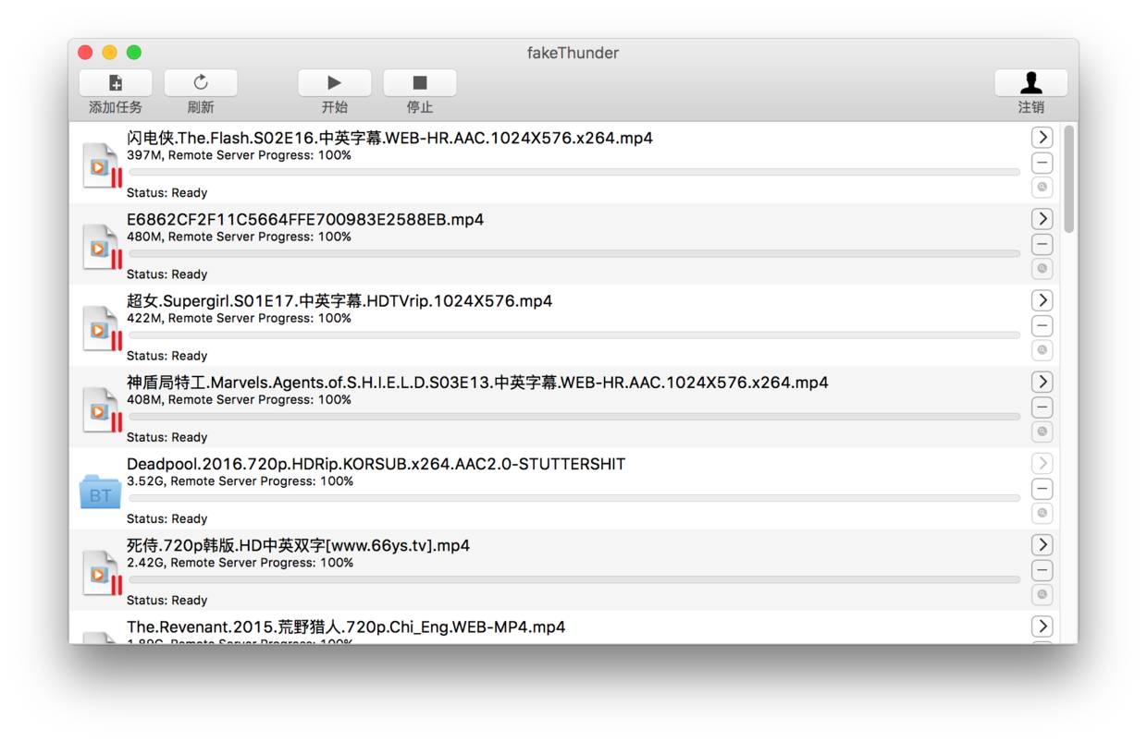Click the text '408M, Remote Server Progress: 100%'
Image resolution: width=1147 pixels, height=742 pixels.
click(x=239, y=399)
